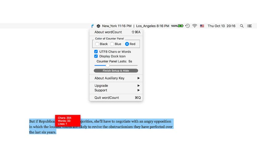This screenshot has height=149, width=257.
Task: Expand the Upgrade submenu
Action: (x=116, y=86)
